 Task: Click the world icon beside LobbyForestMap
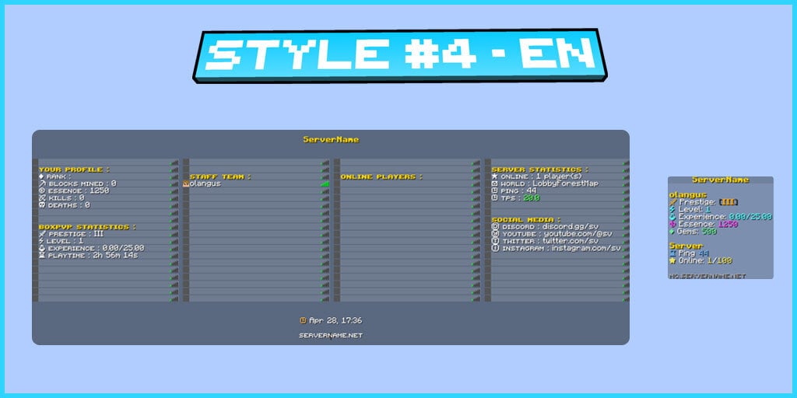point(494,183)
